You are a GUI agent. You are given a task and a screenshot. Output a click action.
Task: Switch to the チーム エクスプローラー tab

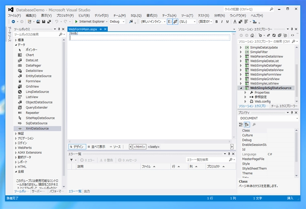284,106
